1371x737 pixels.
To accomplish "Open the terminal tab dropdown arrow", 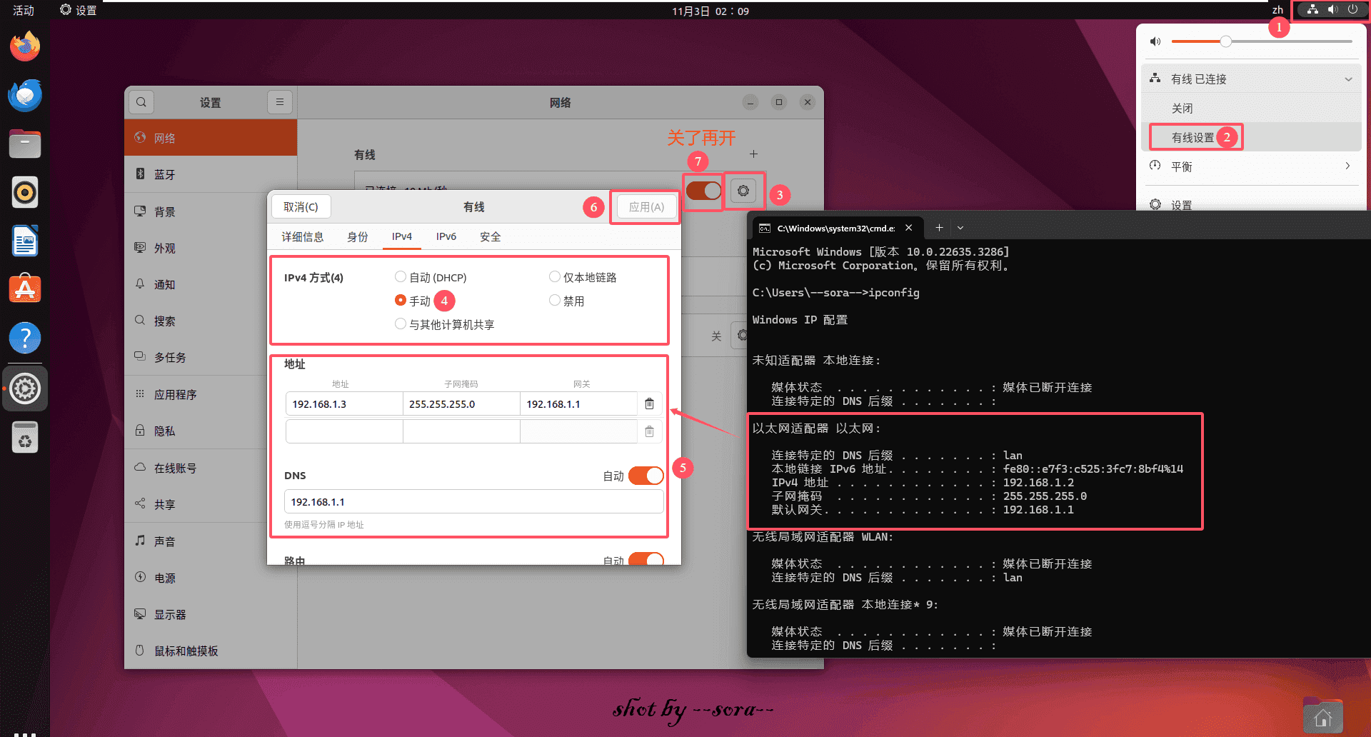I will (960, 228).
